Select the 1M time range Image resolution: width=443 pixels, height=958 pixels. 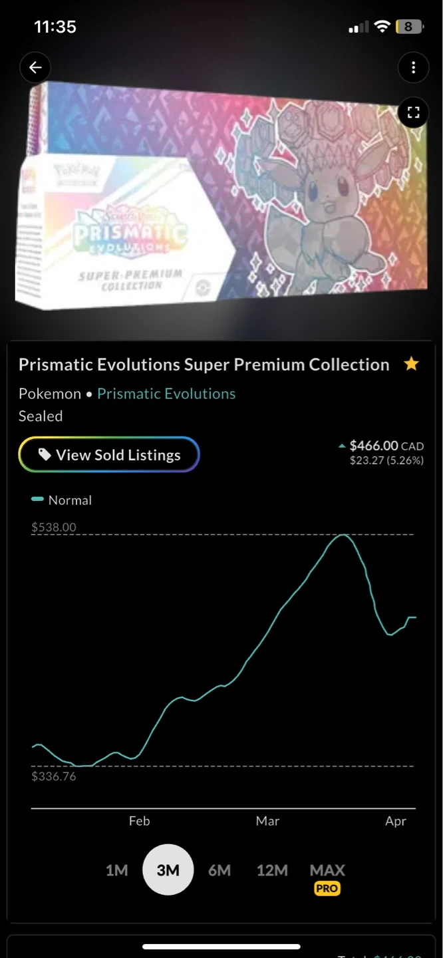pos(116,870)
